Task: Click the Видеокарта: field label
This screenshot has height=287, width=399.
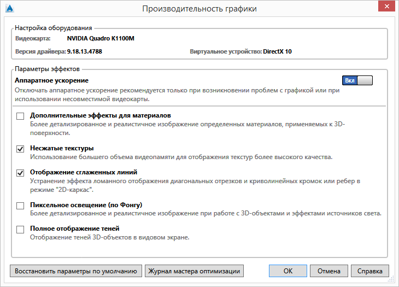Action: click(33, 38)
